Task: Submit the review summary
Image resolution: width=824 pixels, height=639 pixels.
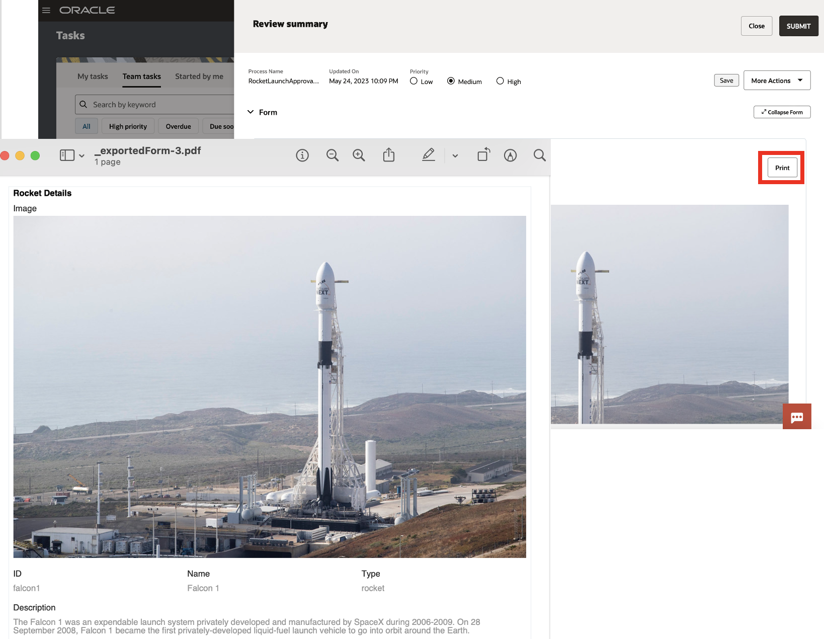Action: pos(799,26)
